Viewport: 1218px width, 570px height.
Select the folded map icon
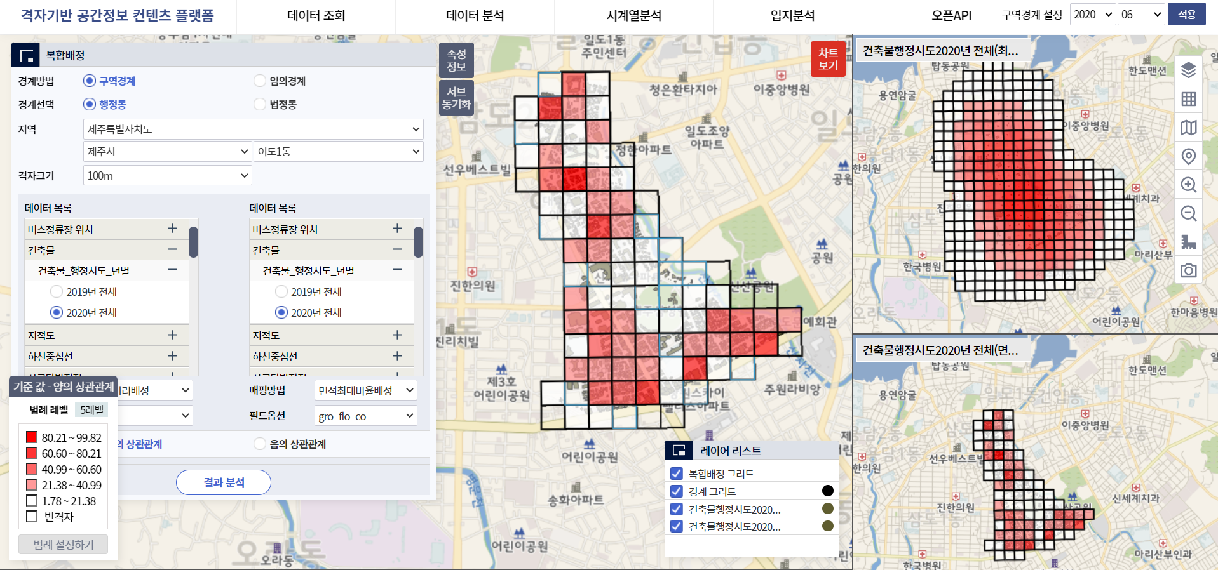[1188, 128]
